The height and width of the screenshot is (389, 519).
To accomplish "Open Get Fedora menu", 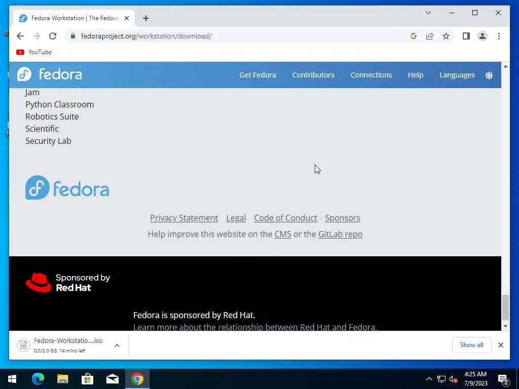I will 257,75.
